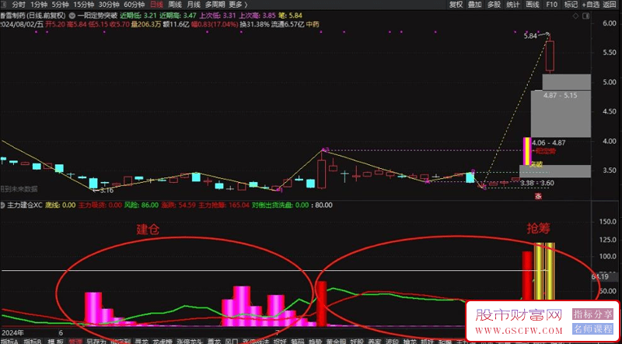Viewport: 622px width, 344px height.
Task: Click the 叠加 overlay button
Action: (475, 5)
